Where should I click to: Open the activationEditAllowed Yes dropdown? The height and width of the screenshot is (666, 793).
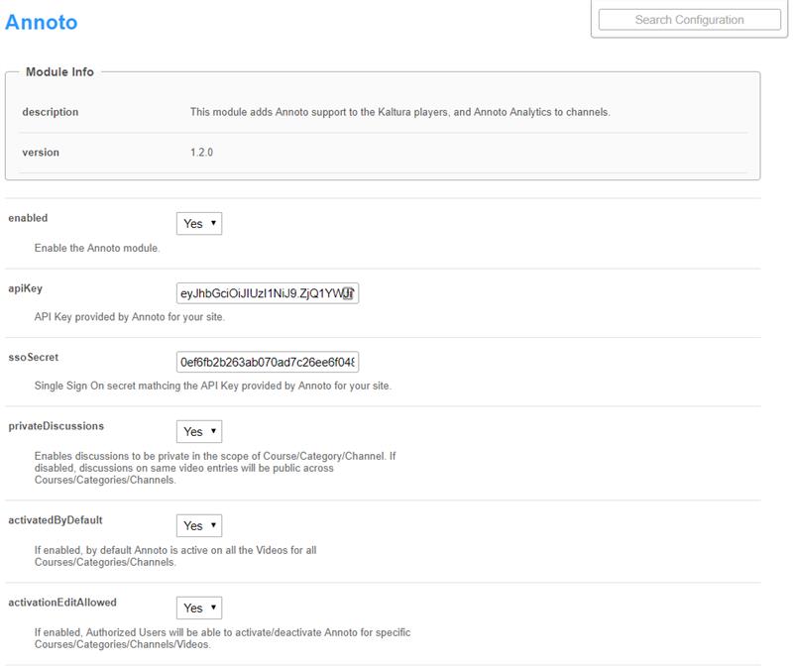(199, 608)
